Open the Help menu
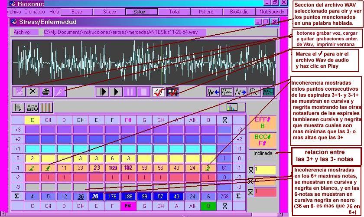 [54, 12]
